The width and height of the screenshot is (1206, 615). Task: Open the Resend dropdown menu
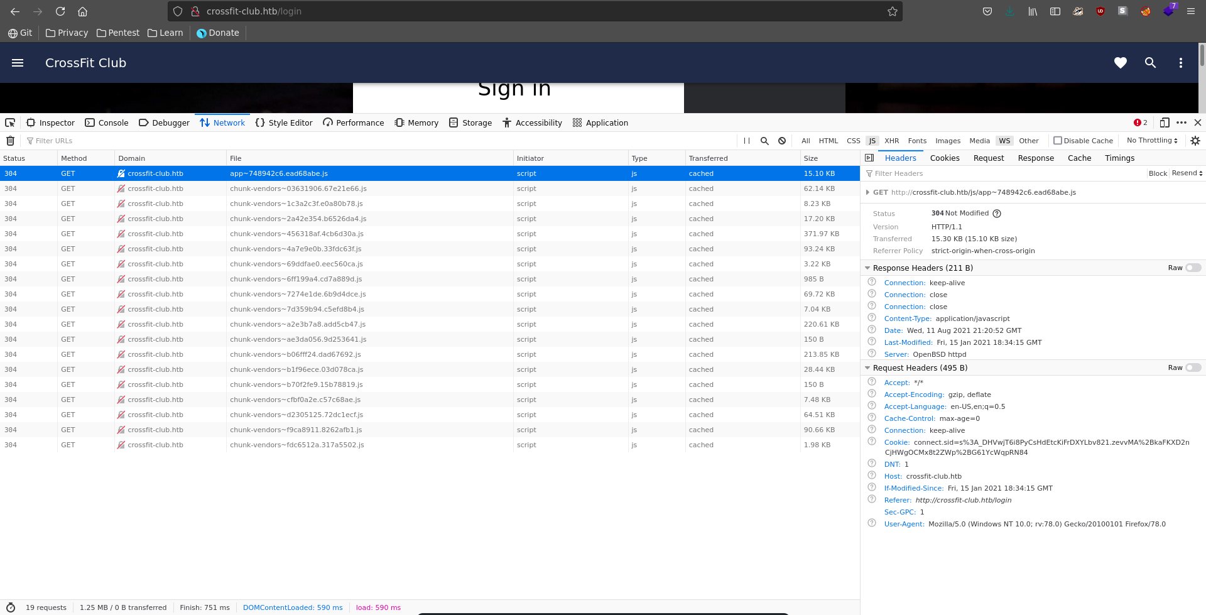coord(1187,173)
